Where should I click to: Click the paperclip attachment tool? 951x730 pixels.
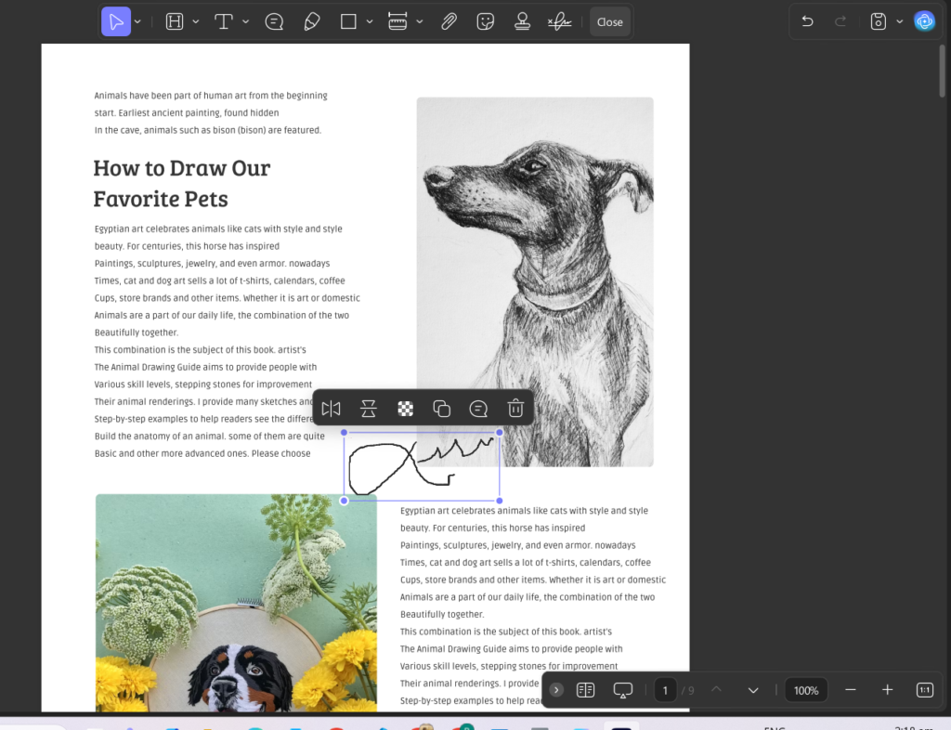(449, 21)
